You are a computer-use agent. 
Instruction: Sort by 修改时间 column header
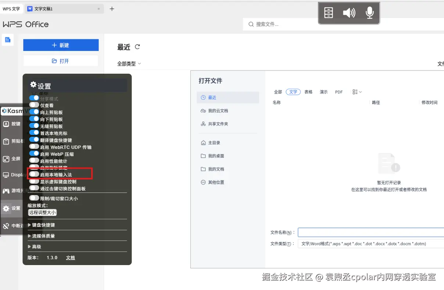[430, 103]
